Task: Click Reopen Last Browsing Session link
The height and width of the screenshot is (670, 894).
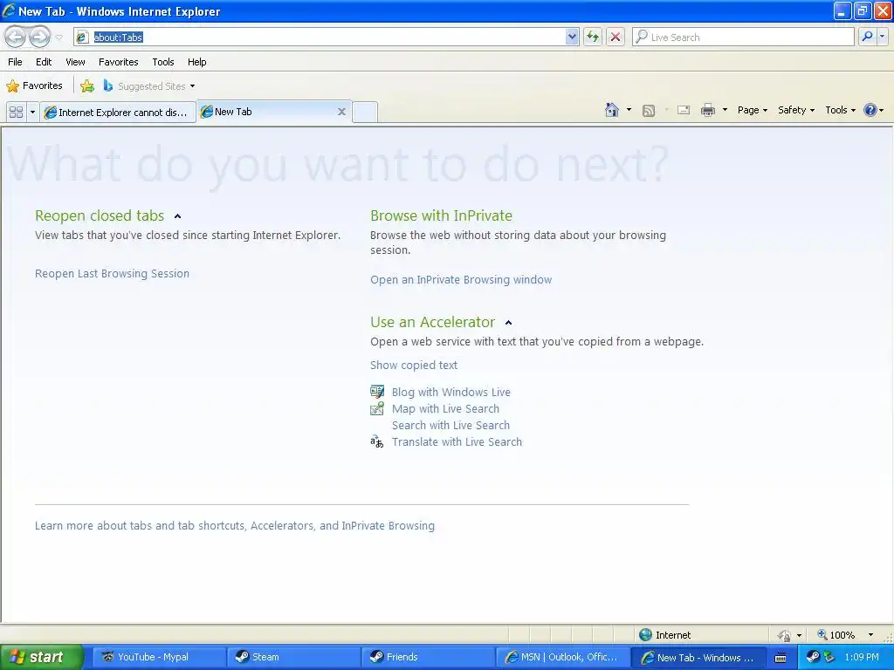Action: (x=112, y=273)
